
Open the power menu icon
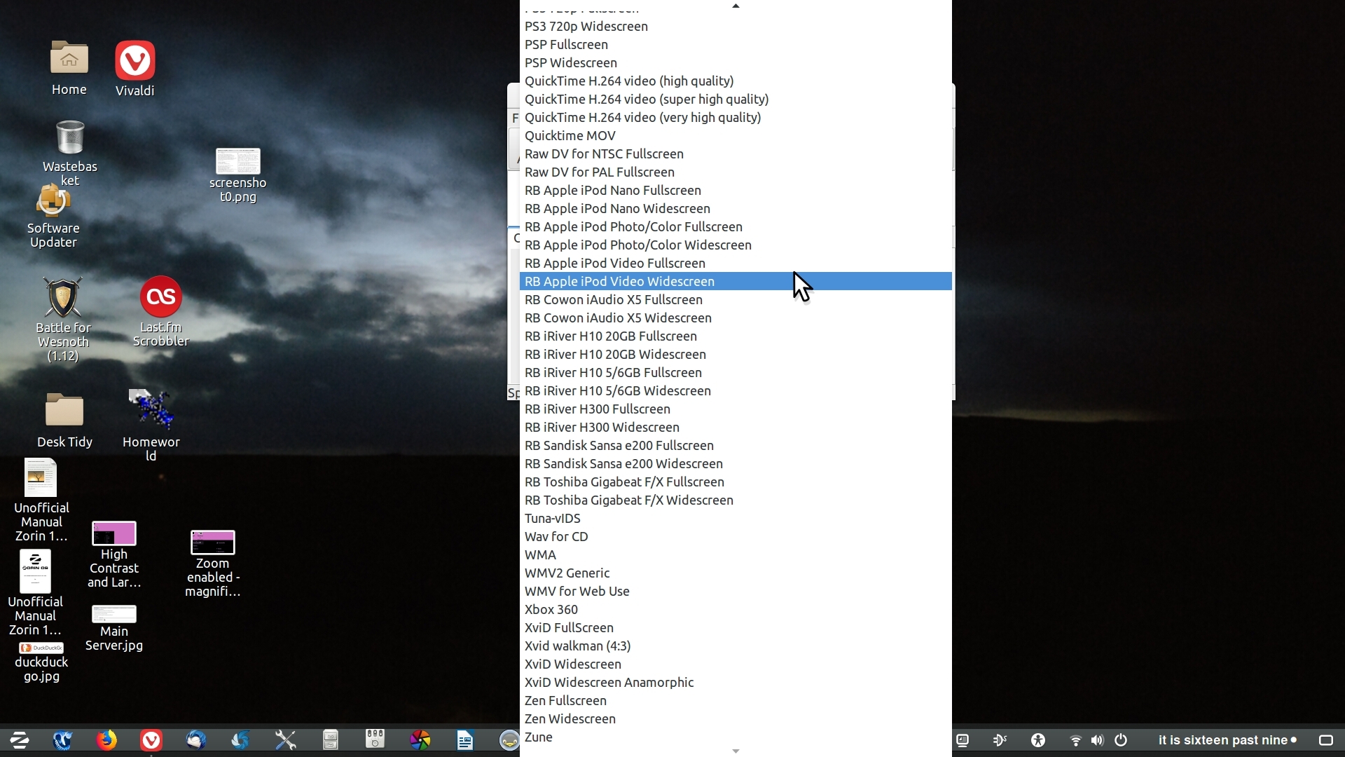pos(1121,740)
